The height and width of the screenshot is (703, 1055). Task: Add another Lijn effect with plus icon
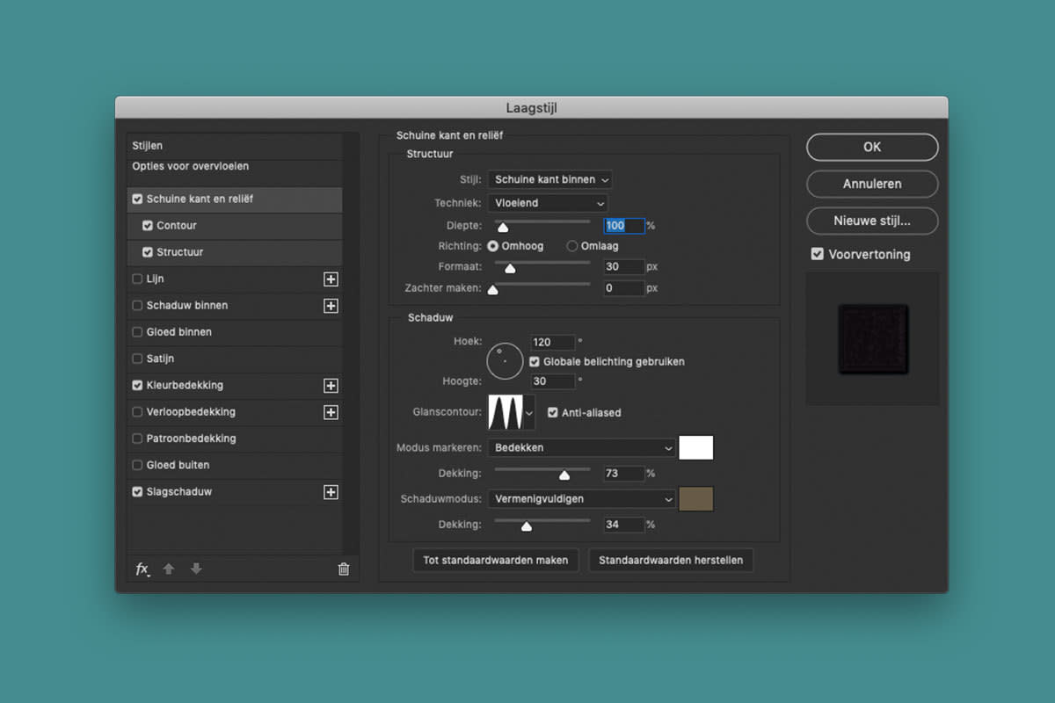tap(331, 279)
